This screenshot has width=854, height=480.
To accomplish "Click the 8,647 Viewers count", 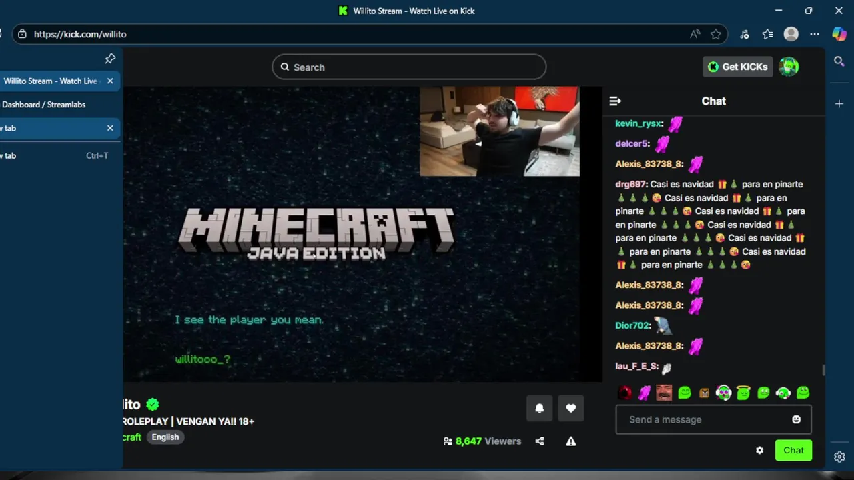I will coord(482,441).
